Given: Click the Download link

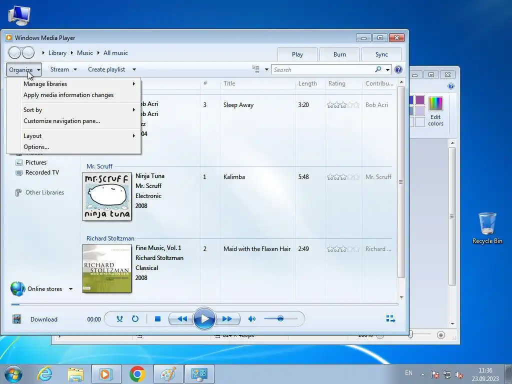Looking at the screenshot, I should tap(44, 319).
